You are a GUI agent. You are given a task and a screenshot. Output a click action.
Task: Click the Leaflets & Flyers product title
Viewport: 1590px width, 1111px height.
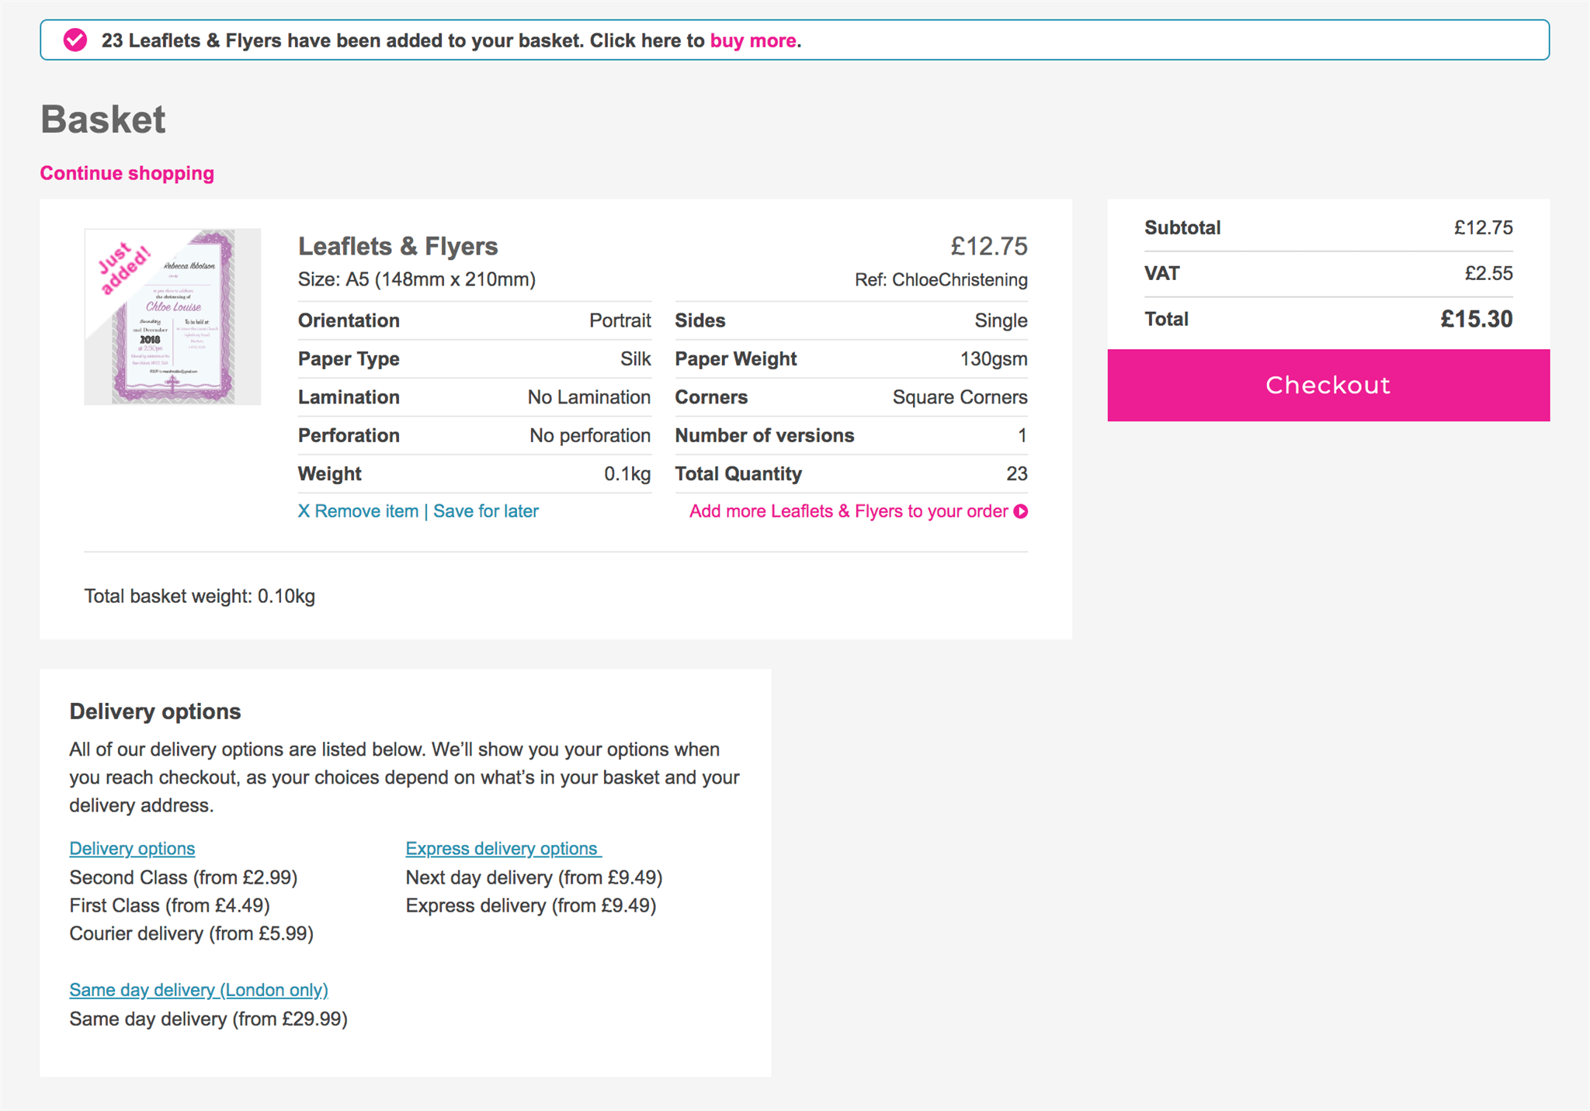pos(397,246)
